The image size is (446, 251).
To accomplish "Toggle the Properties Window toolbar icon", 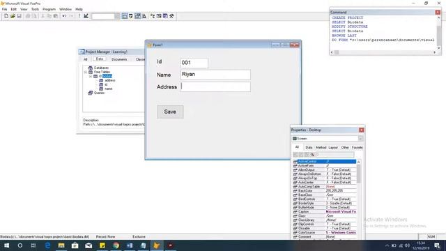I will click(137, 16).
